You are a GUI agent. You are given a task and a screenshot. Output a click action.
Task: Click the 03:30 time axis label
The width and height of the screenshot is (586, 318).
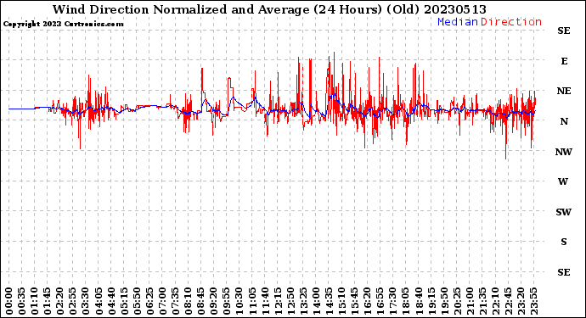[86, 301]
